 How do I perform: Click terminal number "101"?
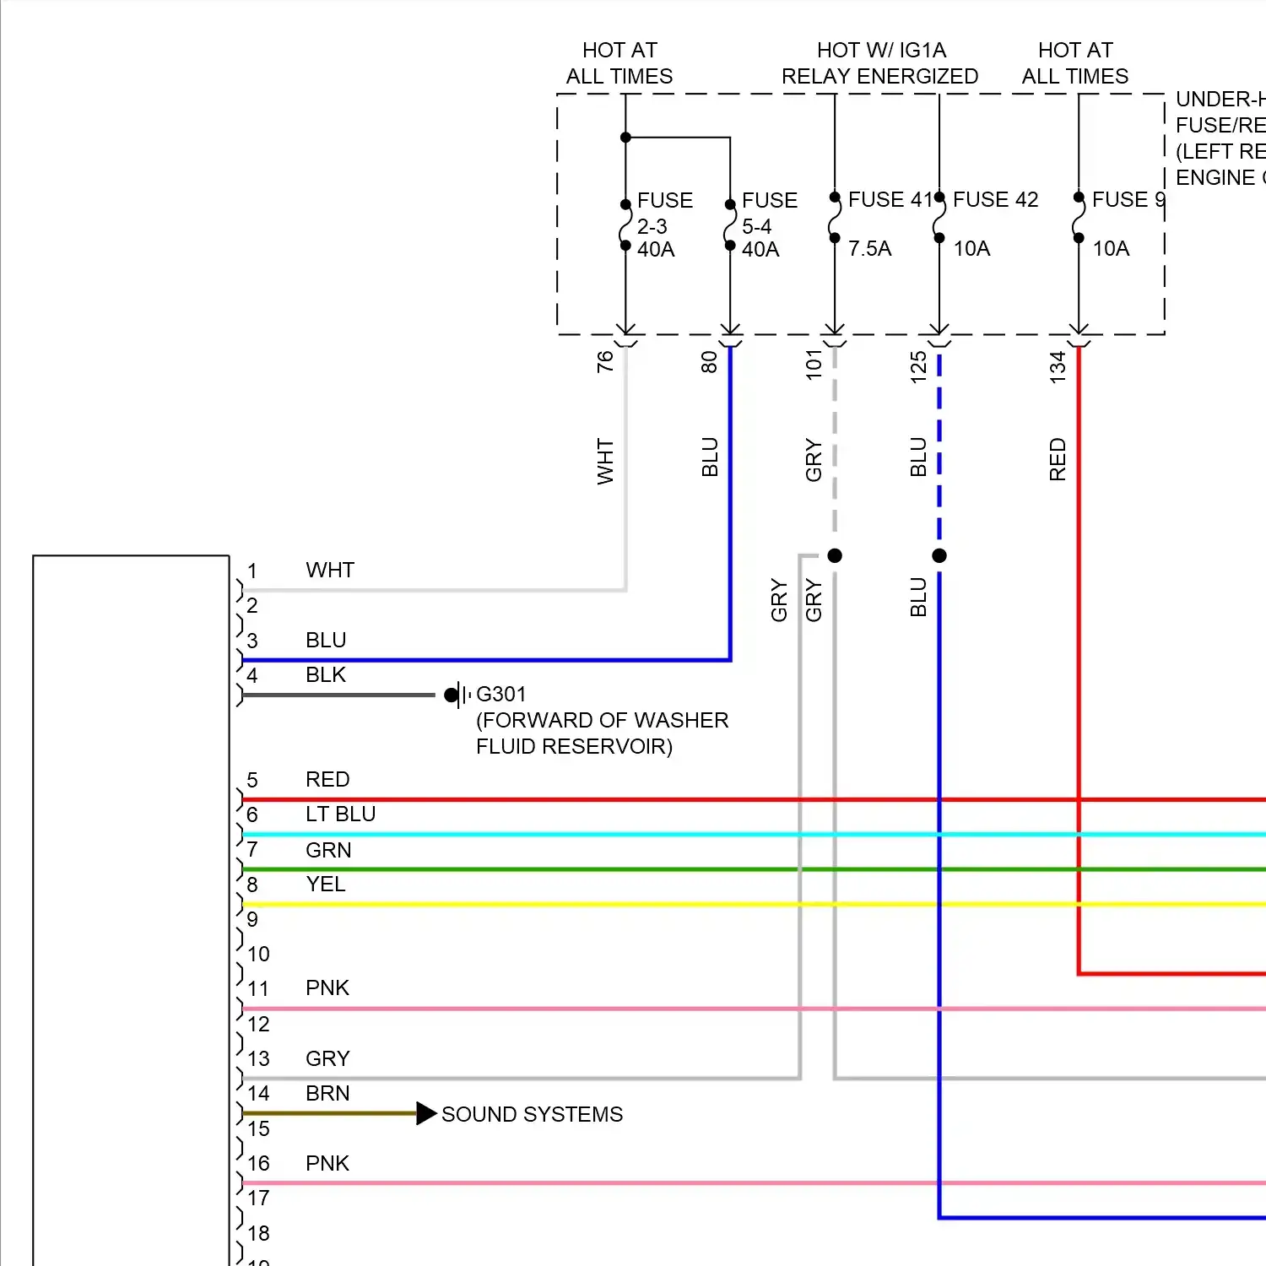[814, 364]
